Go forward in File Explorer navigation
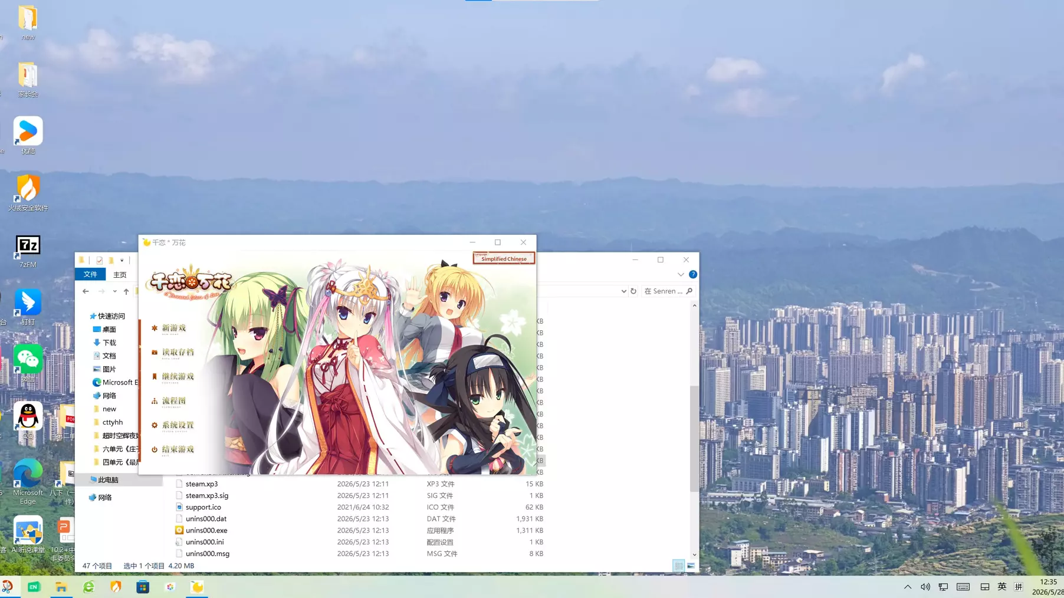Viewport: 1064px width, 598px height. [101, 291]
